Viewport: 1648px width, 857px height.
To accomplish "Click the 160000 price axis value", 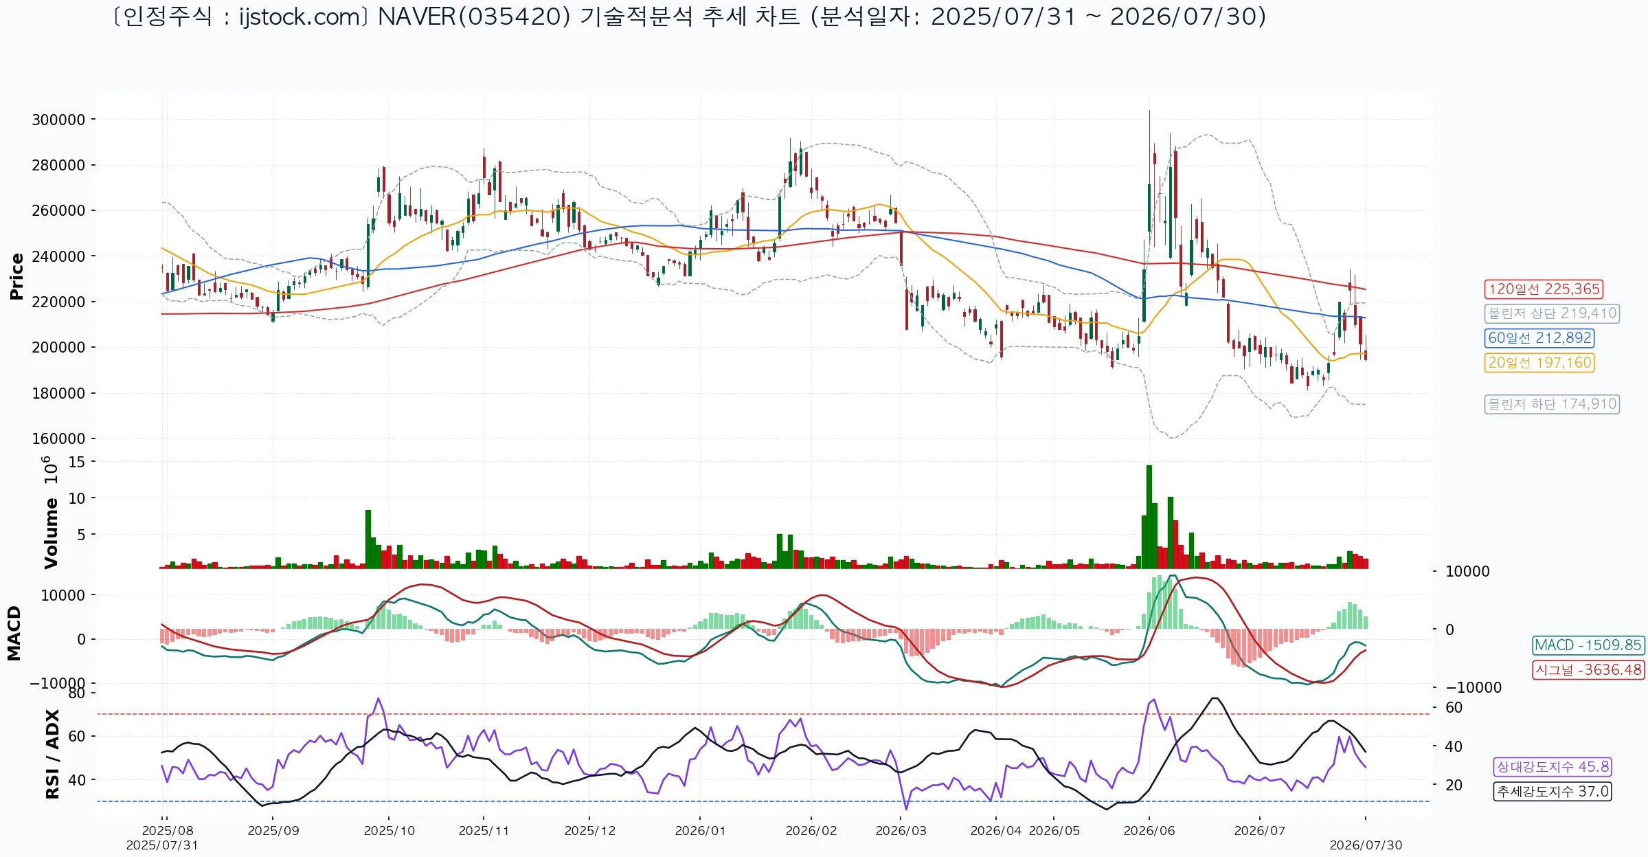I will [x=58, y=438].
